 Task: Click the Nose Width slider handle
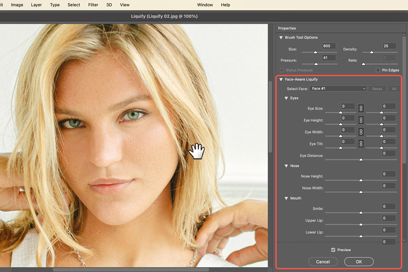click(x=361, y=192)
